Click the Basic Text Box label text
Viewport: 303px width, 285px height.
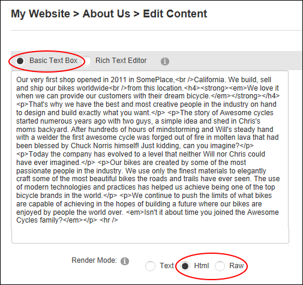pyautogui.click(x=53, y=61)
